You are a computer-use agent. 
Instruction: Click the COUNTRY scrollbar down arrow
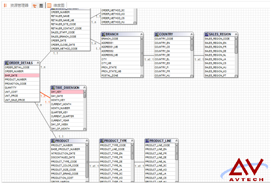pyautogui.click(x=192, y=76)
